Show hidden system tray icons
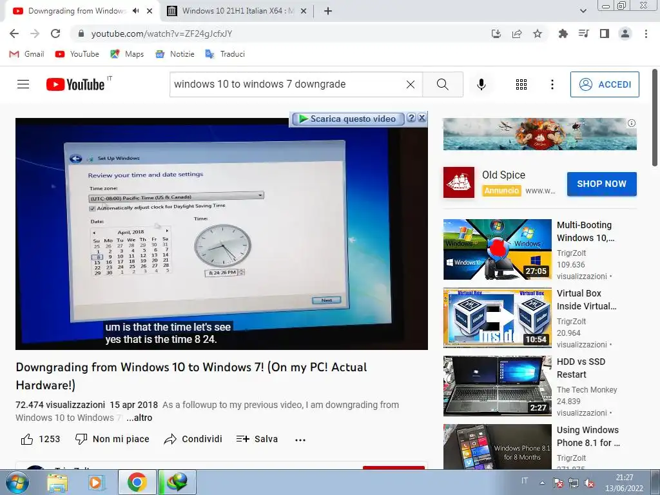This screenshot has width=660, height=495. [542, 483]
